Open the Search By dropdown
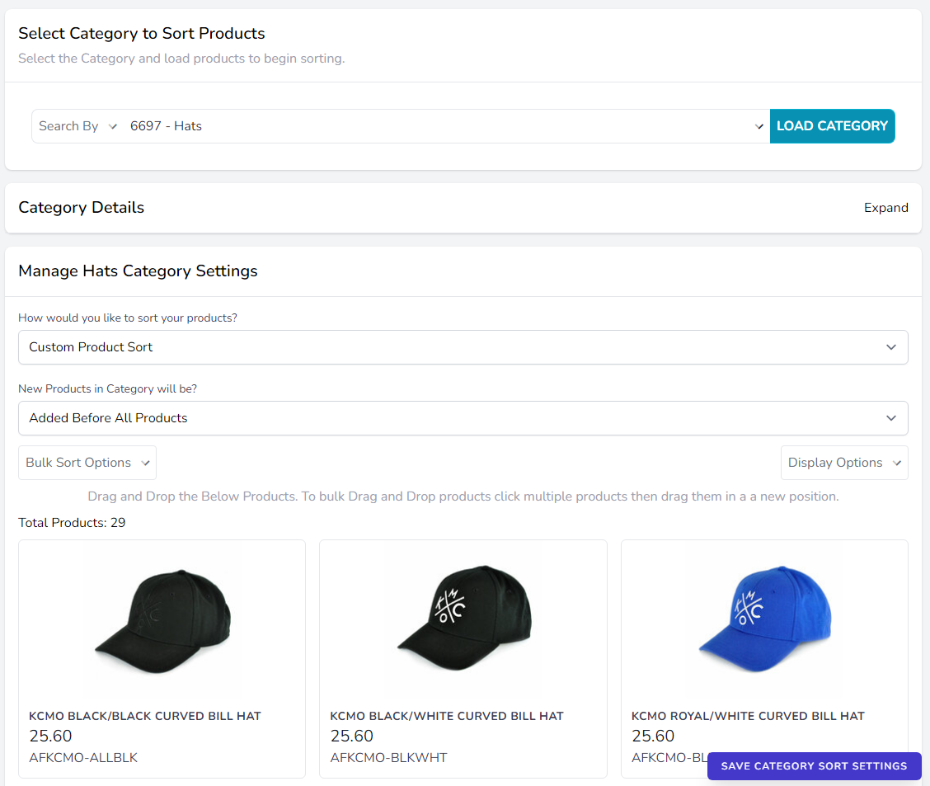 point(78,126)
